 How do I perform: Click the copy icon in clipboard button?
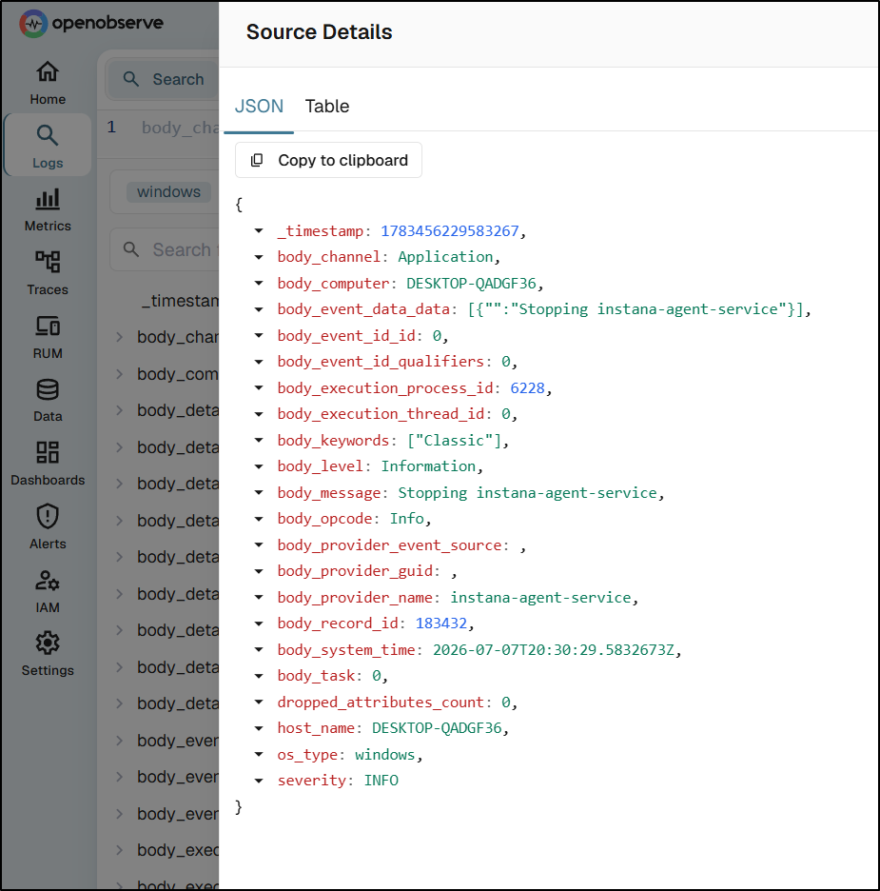[257, 160]
